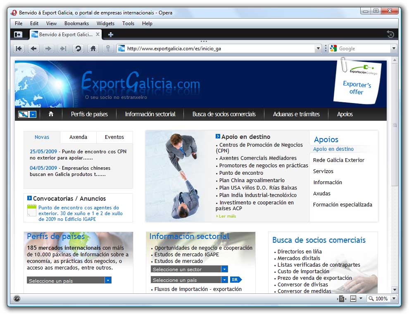Toggle Fit to Width in the status bar
Image resolution: width=409 pixels, height=314 pixels.
point(341,299)
